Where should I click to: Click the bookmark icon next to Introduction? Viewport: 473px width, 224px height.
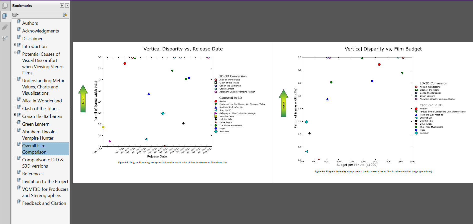coord(19,45)
